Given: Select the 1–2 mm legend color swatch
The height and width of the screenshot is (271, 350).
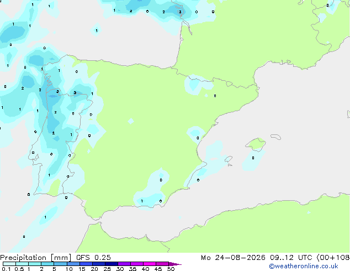Looking at the screenshot, I should [x=35, y=264].
